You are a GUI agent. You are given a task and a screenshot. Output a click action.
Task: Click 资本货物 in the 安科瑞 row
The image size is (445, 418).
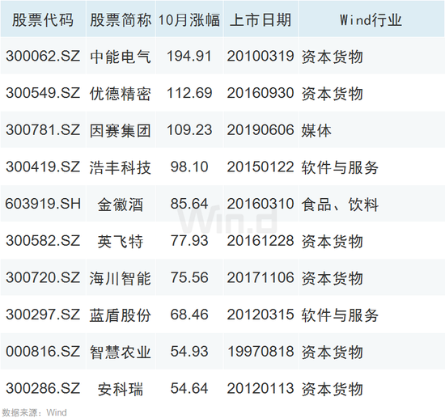(x=332, y=389)
